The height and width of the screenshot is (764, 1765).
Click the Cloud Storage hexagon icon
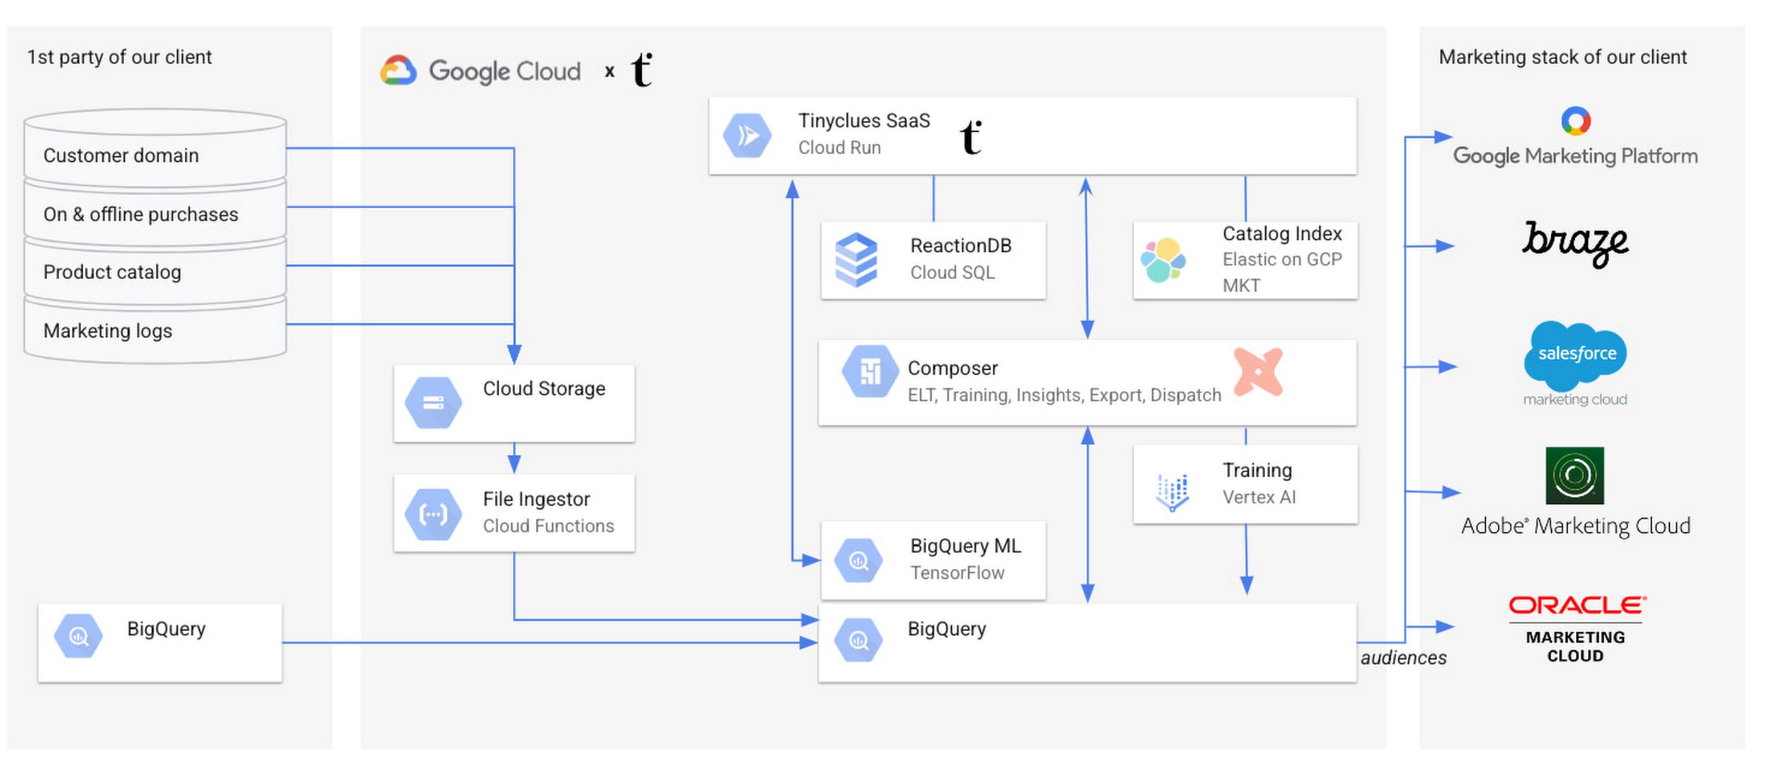pyautogui.click(x=433, y=403)
